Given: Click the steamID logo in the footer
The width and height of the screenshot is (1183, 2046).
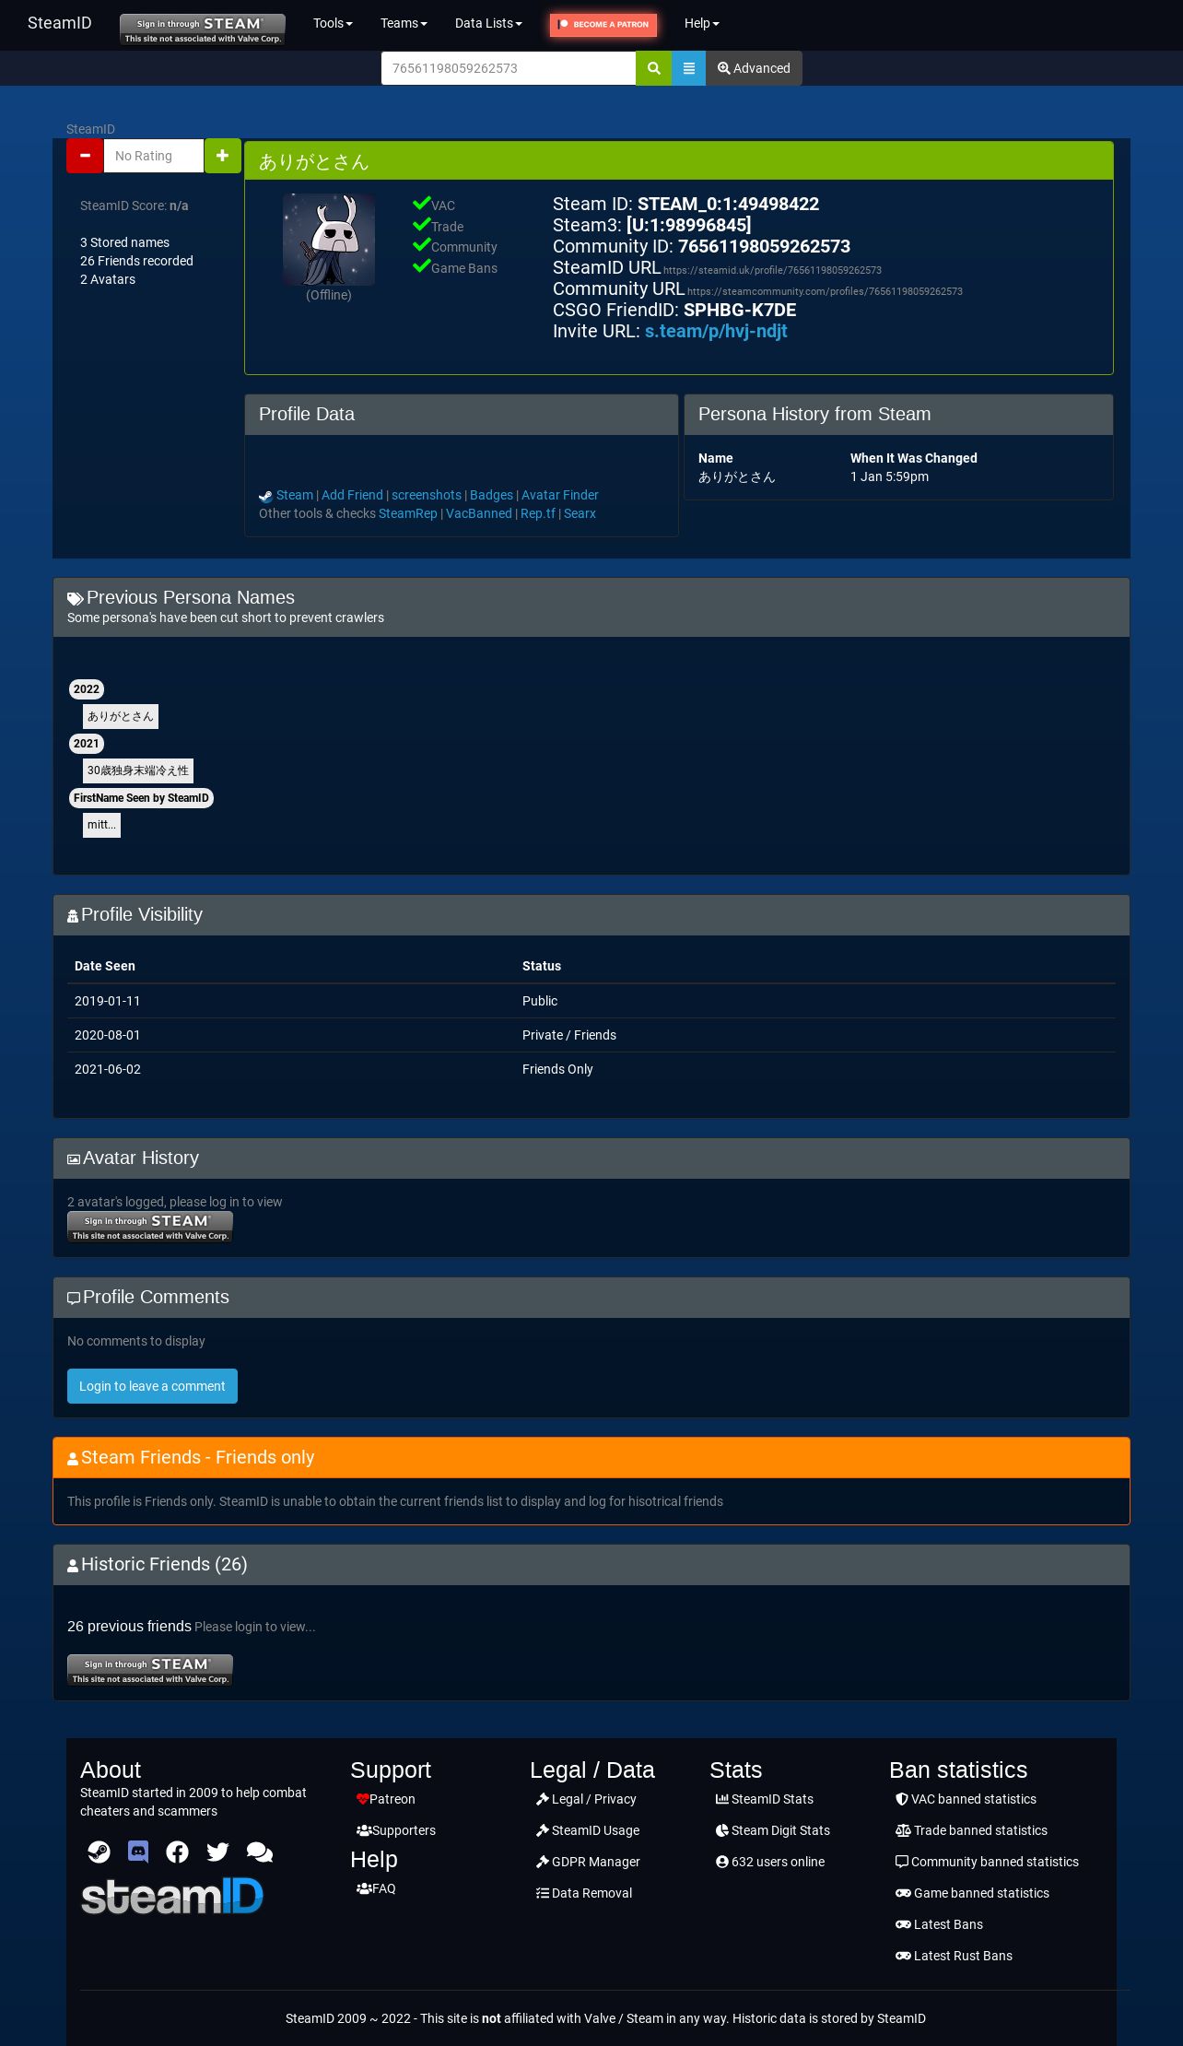Looking at the screenshot, I should (172, 1896).
